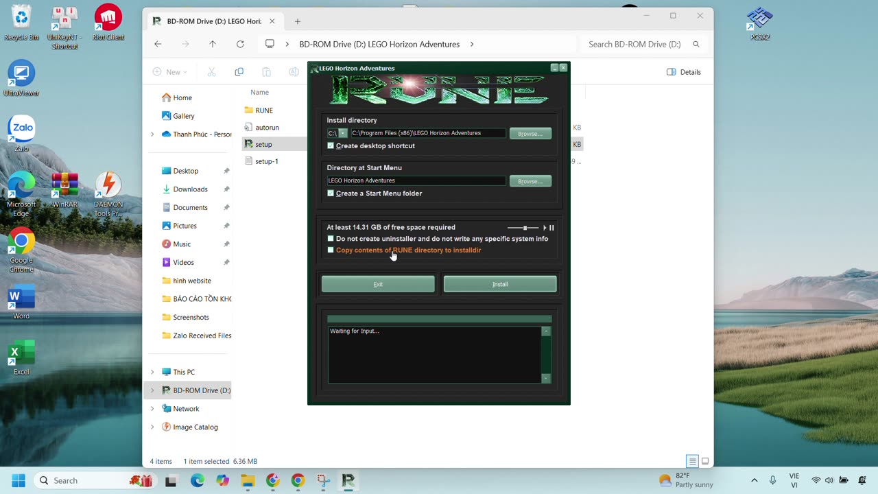Open DAEMON Tools desktop icon
The width and height of the screenshot is (878, 494).
point(108,194)
